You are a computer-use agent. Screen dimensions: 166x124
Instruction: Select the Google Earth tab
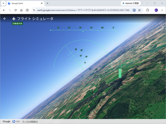pos(26,3)
